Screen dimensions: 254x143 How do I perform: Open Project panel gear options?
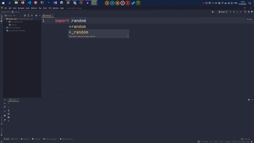pos(36,15)
